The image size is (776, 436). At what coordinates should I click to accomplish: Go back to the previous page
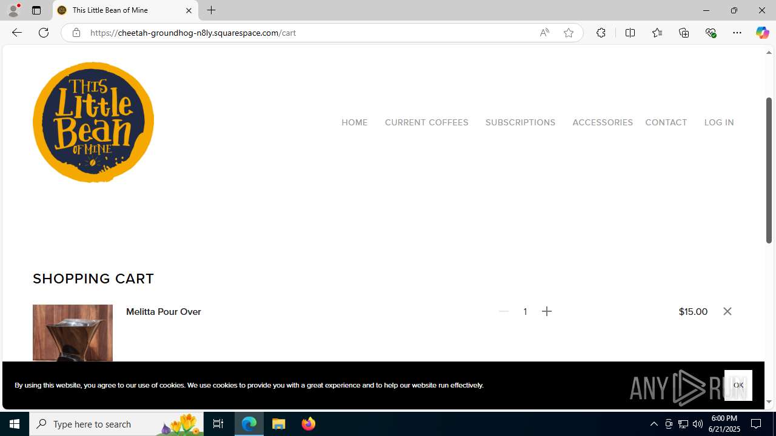pyautogui.click(x=16, y=33)
